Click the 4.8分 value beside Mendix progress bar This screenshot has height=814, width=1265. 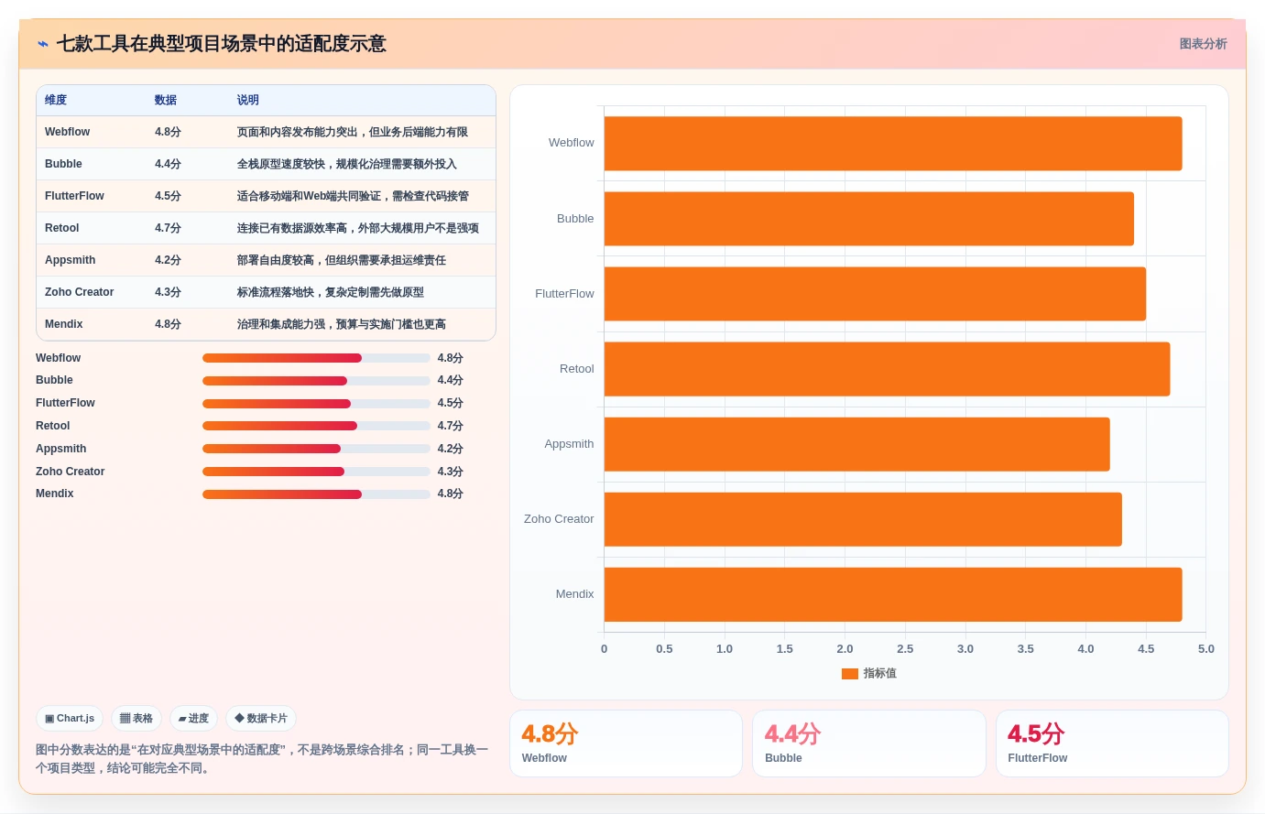[451, 494]
